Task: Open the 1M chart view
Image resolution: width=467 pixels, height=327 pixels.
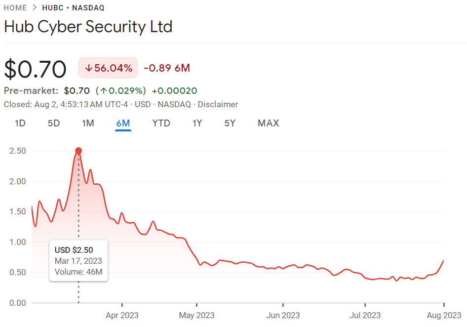Action: (88, 123)
